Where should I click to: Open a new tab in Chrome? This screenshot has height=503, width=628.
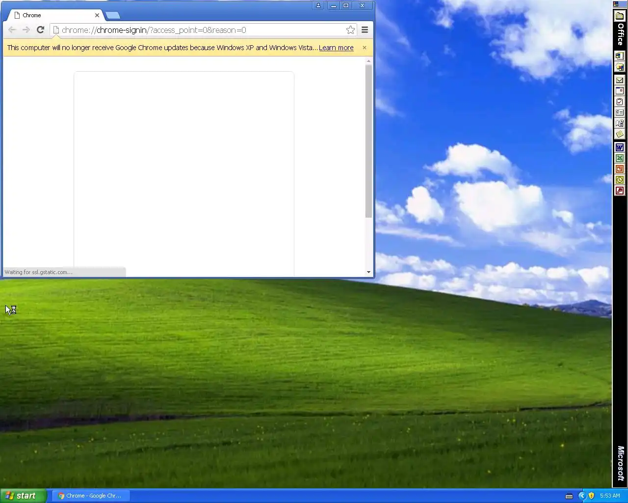tap(113, 15)
